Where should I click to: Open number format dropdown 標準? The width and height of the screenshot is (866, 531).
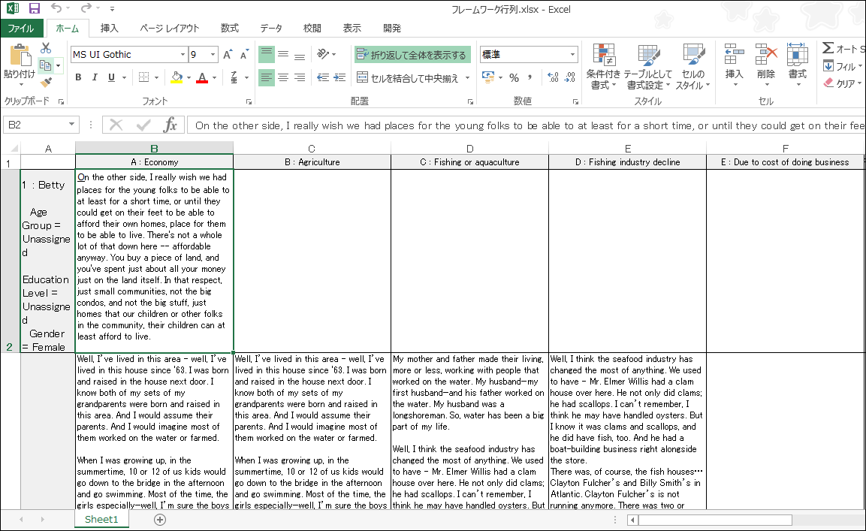572,54
